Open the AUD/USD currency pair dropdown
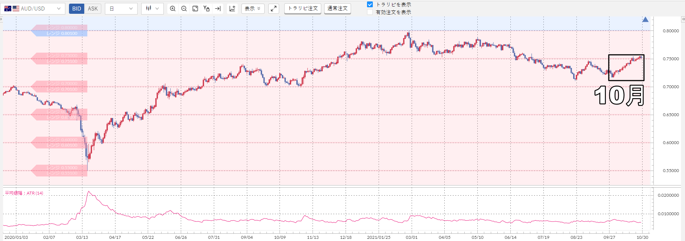Image resolution: width=685 pixels, height=241 pixels. pyautogui.click(x=33, y=8)
